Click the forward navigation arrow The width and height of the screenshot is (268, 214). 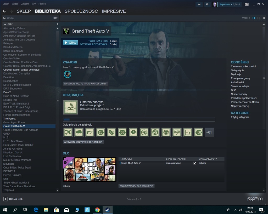tap(11, 11)
